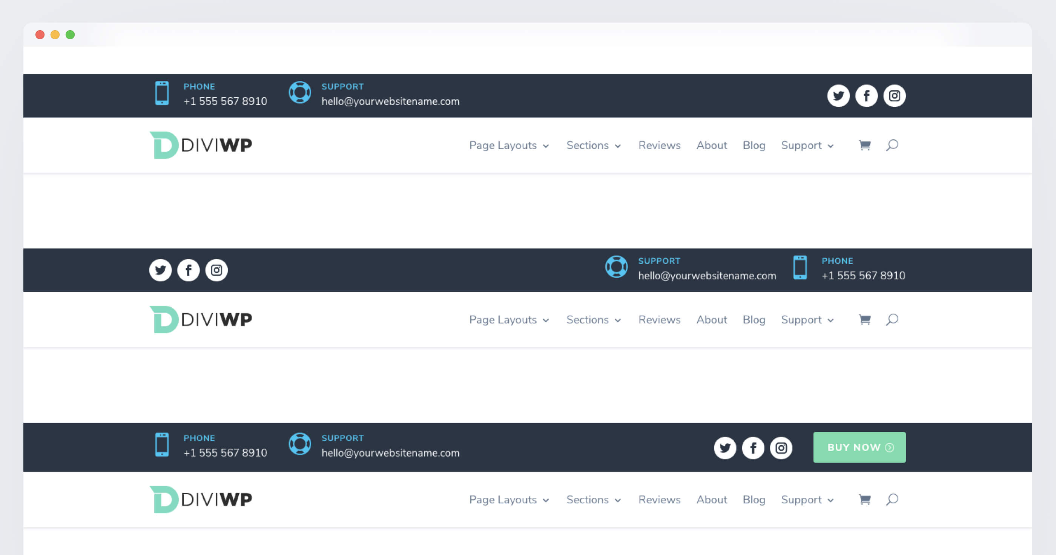
Task: Click phone number +1 555 567 8910 in first header
Action: click(225, 101)
